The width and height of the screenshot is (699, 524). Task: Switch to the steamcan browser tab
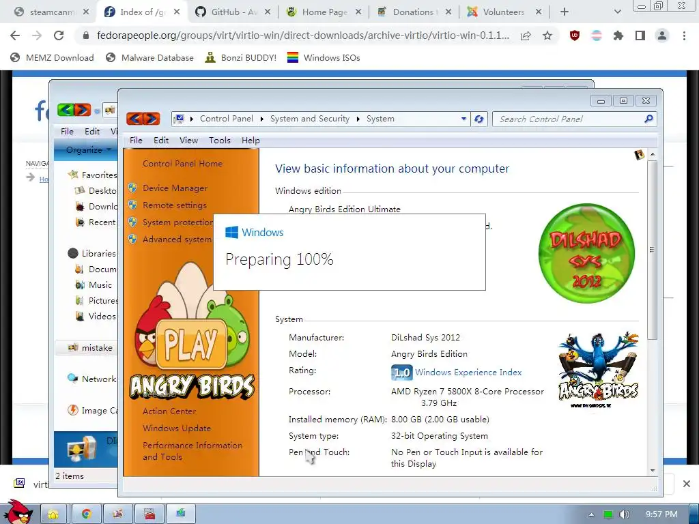(51, 12)
